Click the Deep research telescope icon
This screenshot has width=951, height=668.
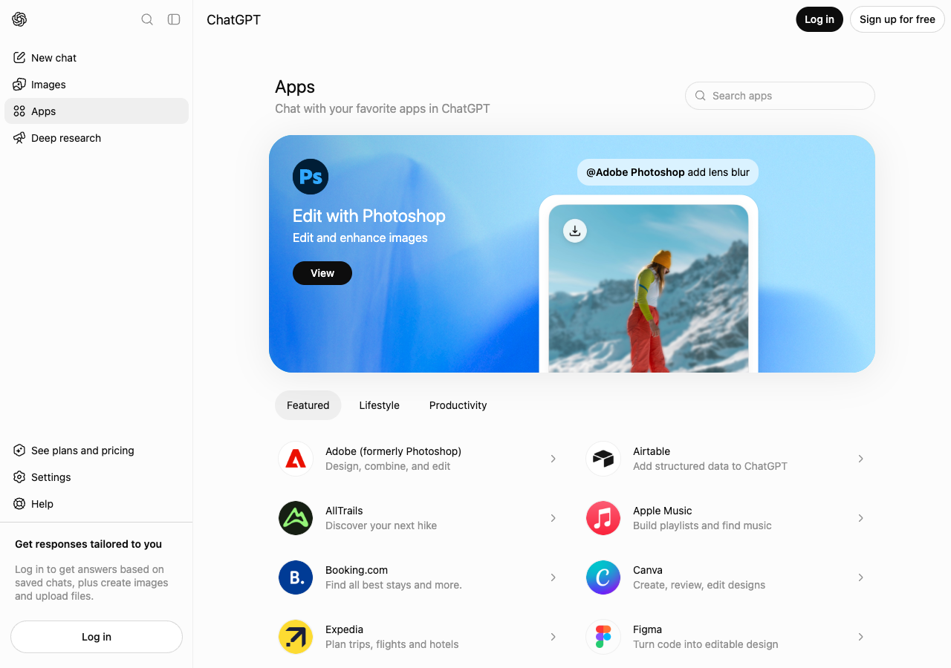tap(19, 138)
